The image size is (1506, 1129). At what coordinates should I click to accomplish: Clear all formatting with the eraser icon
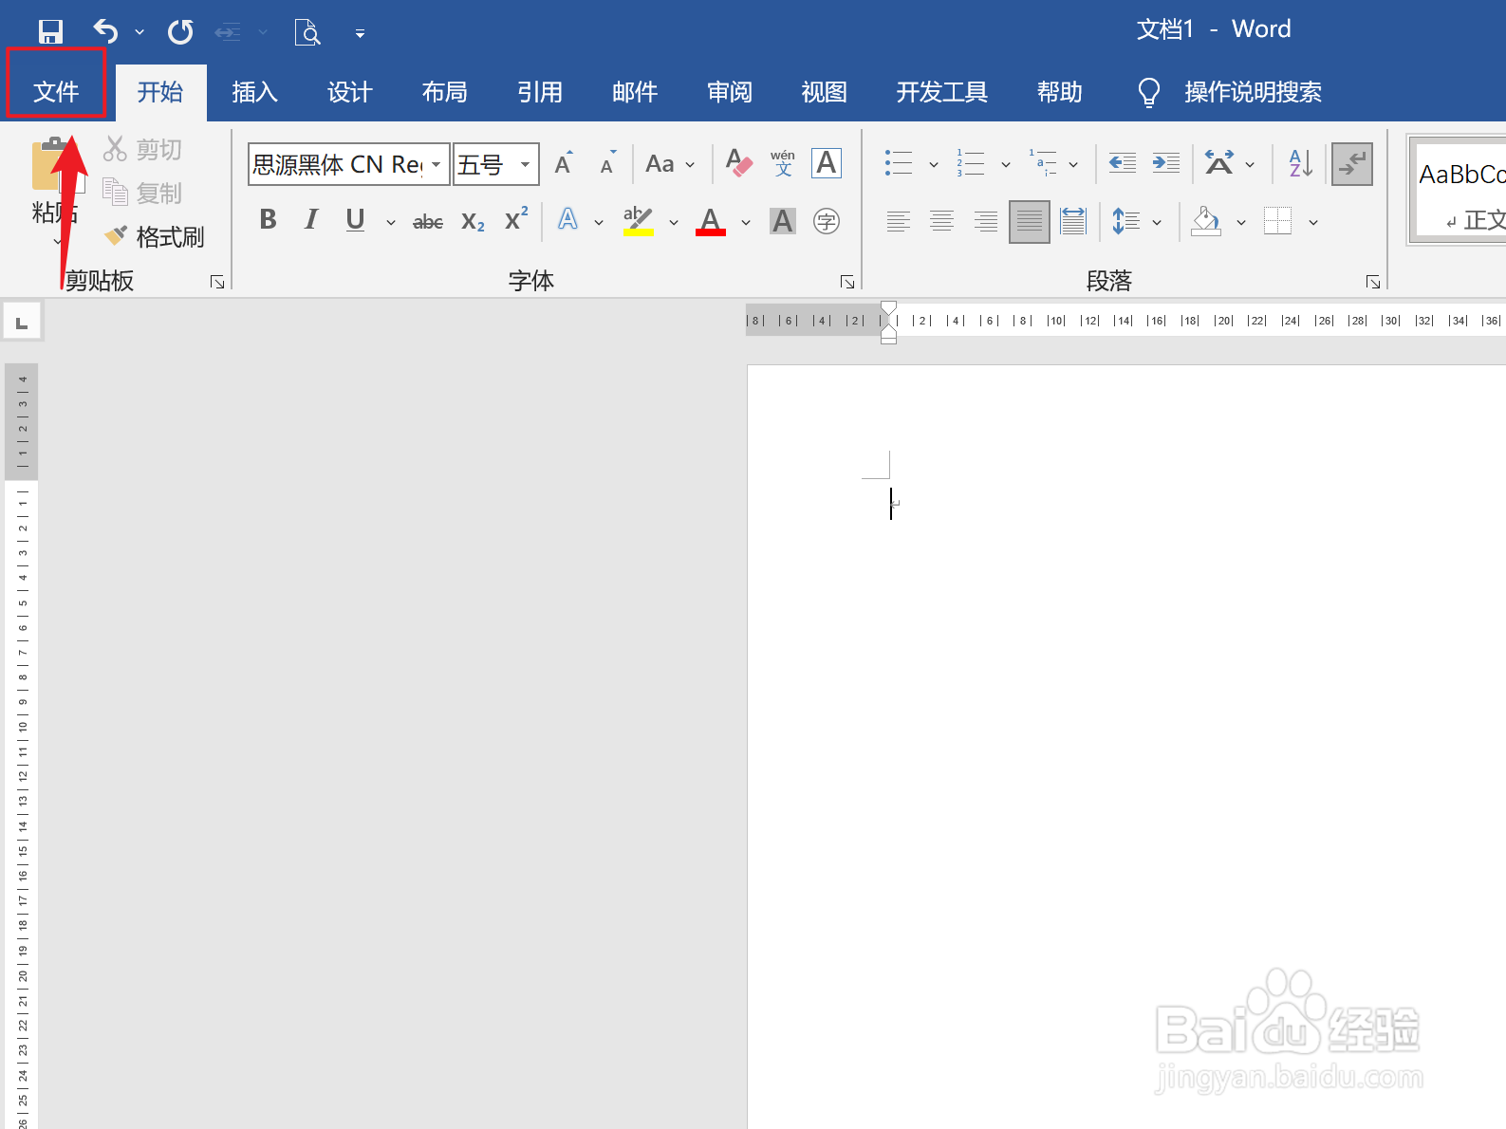click(x=738, y=163)
